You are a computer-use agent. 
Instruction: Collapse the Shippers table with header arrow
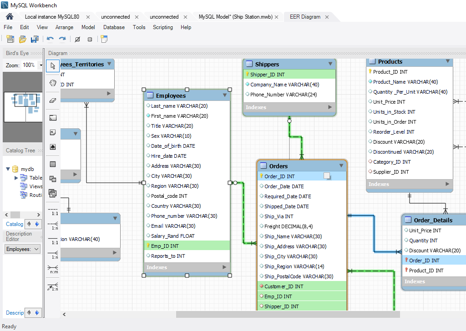point(330,64)
